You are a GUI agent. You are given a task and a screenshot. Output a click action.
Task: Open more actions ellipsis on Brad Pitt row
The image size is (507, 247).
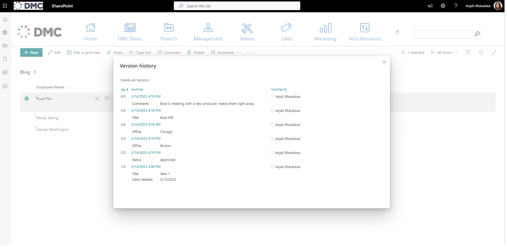[88, 99]
